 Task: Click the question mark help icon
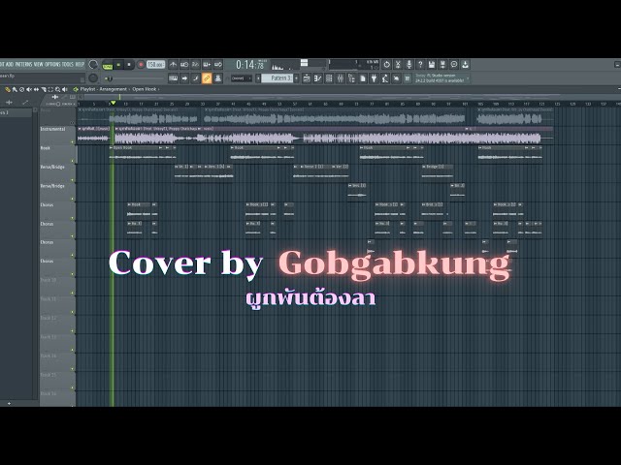[x=420, y=65]
